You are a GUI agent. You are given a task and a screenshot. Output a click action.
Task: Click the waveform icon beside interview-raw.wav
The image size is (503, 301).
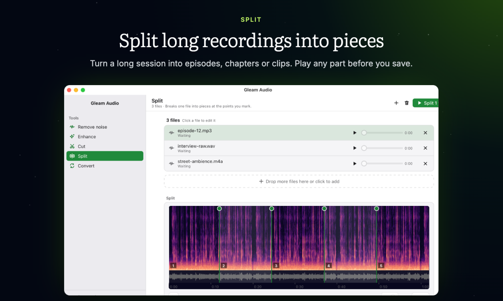[171, 148]
